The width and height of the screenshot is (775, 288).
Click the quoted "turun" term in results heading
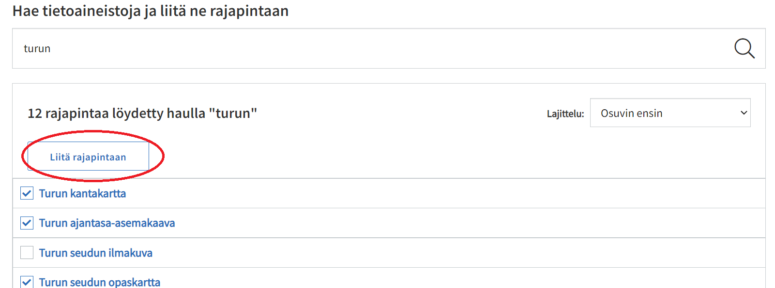point(233,114)
